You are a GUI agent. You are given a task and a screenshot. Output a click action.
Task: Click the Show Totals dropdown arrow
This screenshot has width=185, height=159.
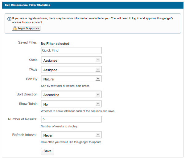tap(98, 104)
